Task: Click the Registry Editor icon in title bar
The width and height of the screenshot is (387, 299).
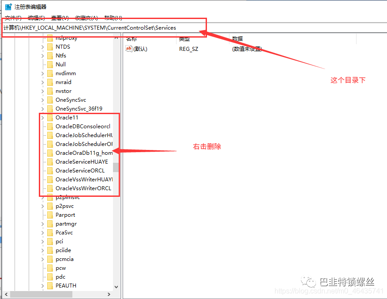Action: 8,7
